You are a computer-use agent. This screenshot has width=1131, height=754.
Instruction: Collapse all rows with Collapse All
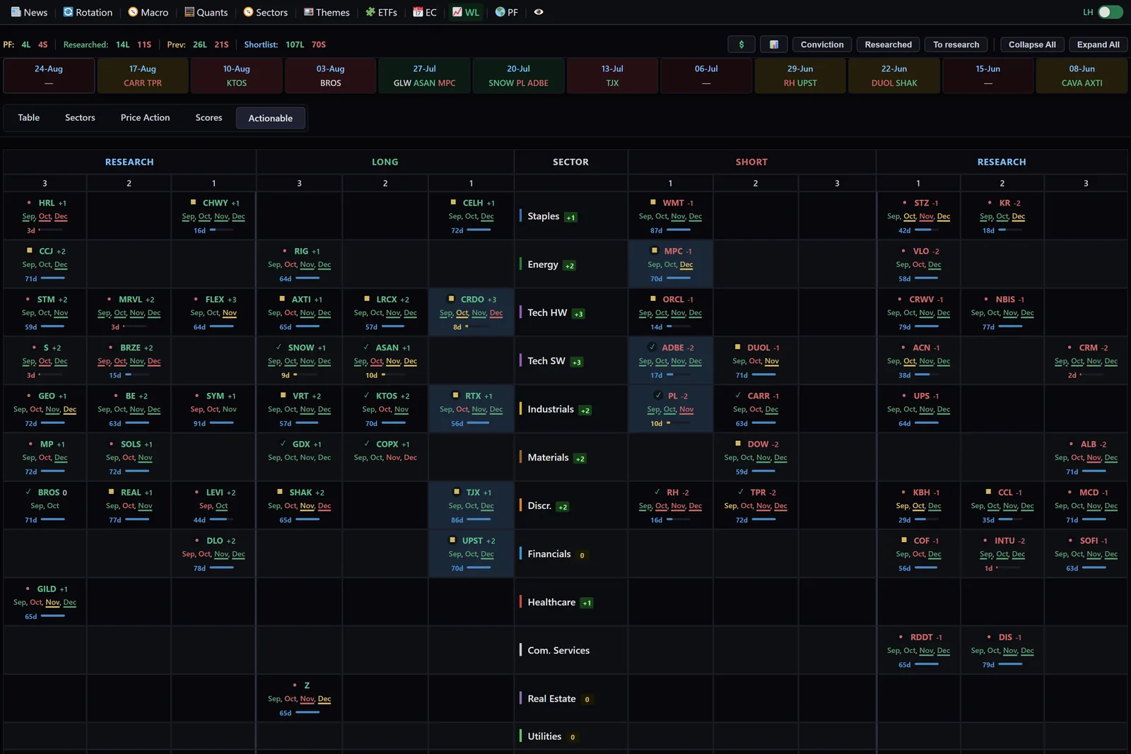click(1032, 45)
